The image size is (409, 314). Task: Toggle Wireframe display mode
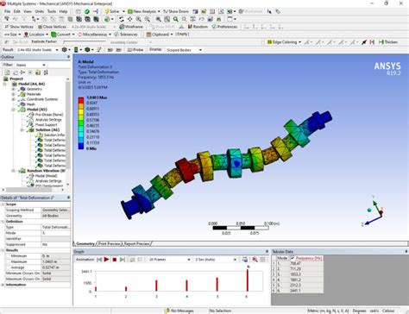click(131, 27)
